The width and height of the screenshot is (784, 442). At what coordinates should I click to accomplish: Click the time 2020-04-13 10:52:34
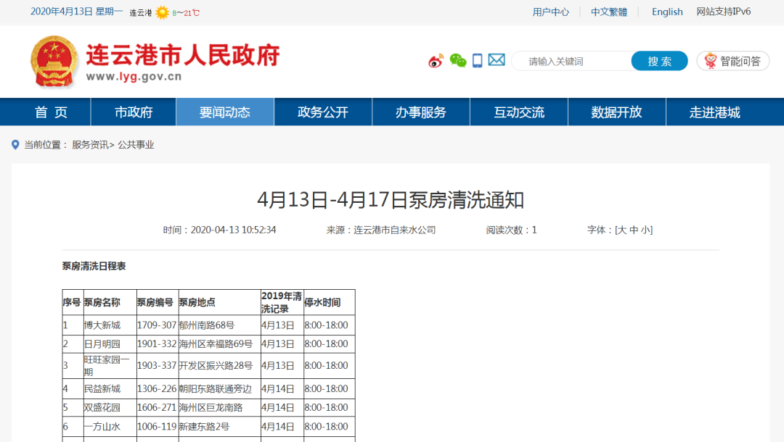[x=234, y=230]
